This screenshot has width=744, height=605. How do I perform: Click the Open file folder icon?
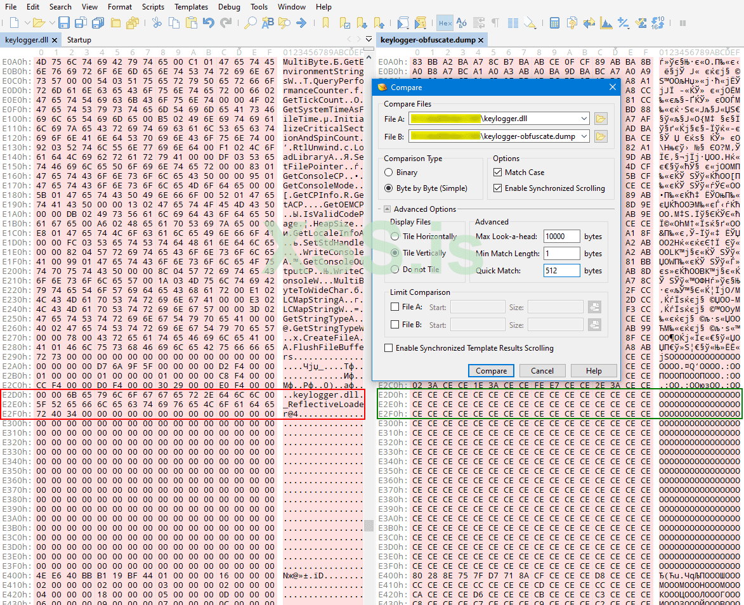click(39, 22)
